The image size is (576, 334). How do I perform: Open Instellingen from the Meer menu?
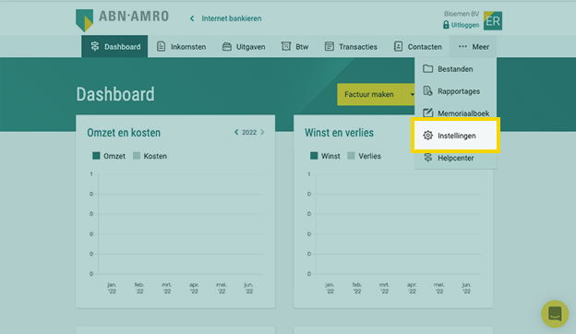coord(455,136)
